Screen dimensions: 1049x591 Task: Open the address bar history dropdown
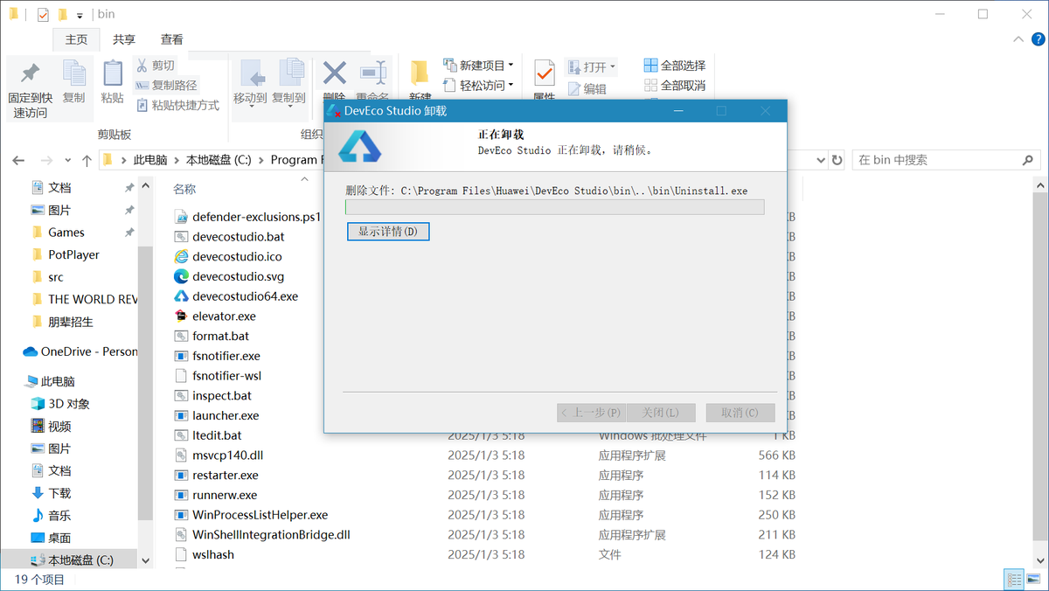tap(820, 161)
